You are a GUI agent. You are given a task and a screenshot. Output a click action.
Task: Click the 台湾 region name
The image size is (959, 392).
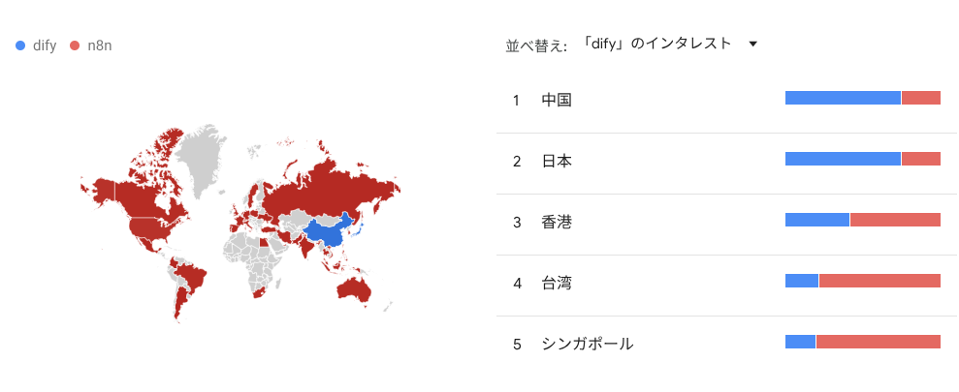click(557, 283)
